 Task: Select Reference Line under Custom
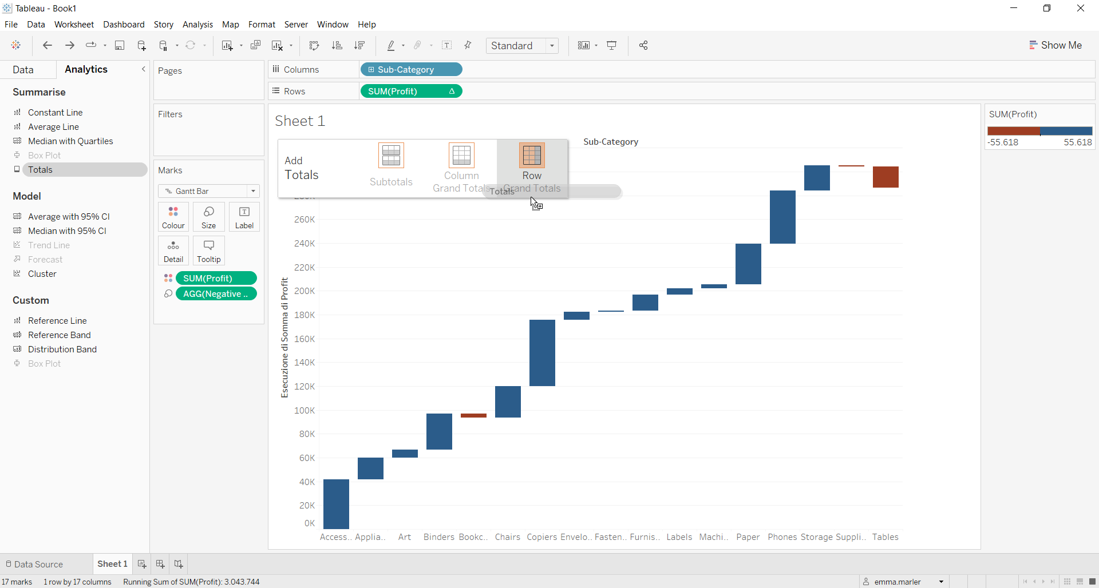click(x=57, y=321)
